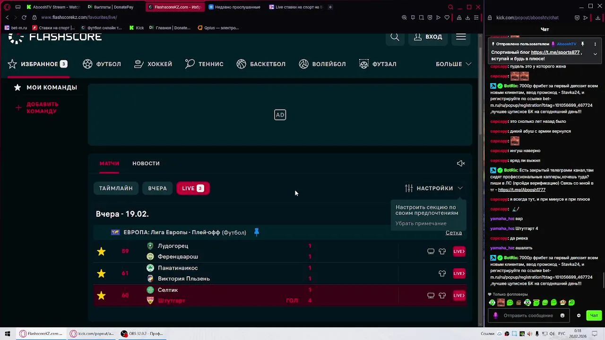This screenshot has width=605, height=340.
Task: Select the ХОККЕЙ sport tab
Action: pyautogui.click(x=153, y=64)
